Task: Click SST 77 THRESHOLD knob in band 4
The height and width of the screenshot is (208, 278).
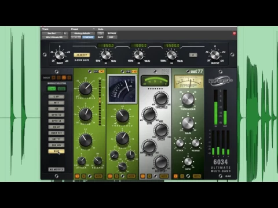Action: coord(188,99)
